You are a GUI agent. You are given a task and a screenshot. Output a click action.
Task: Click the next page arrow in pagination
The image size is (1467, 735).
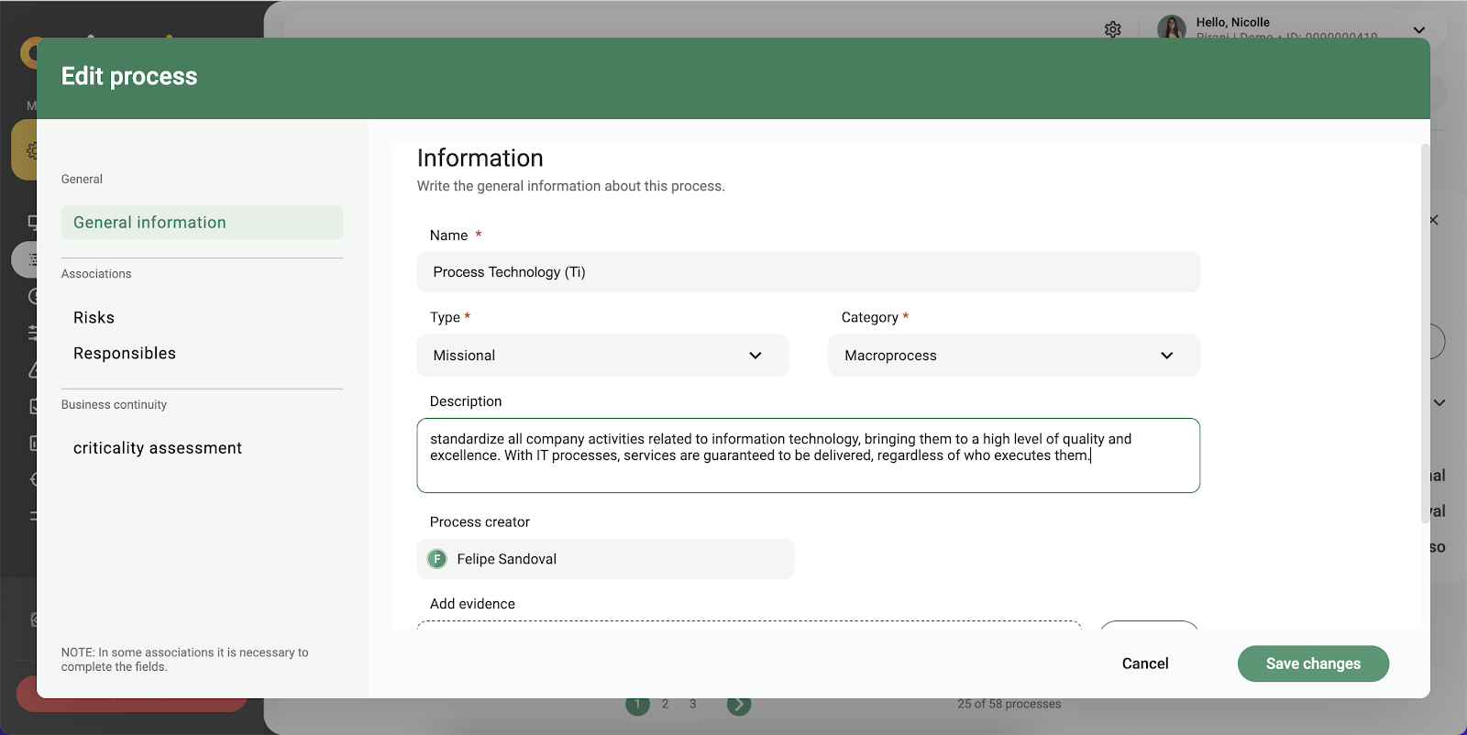pos(738,705)
